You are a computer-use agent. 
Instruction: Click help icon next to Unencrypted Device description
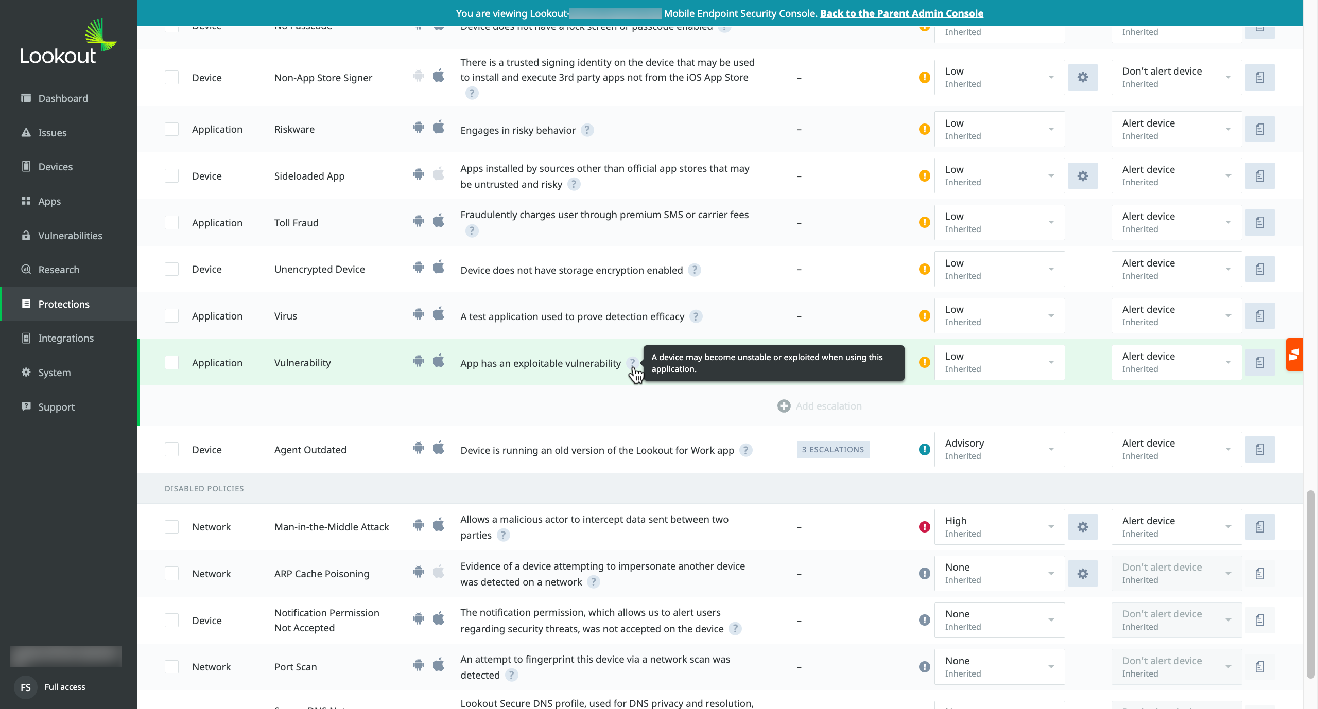point(695,270)
